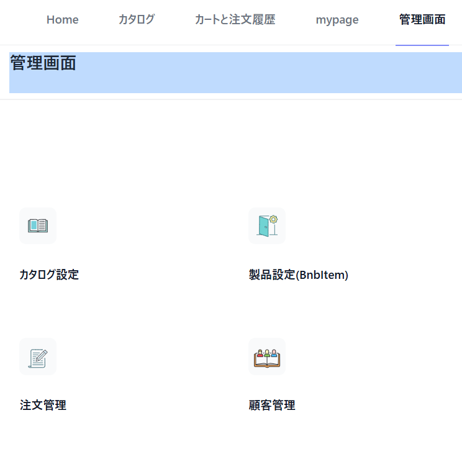Click the 製品設定 door-with-gear icon

coord(267,226)
